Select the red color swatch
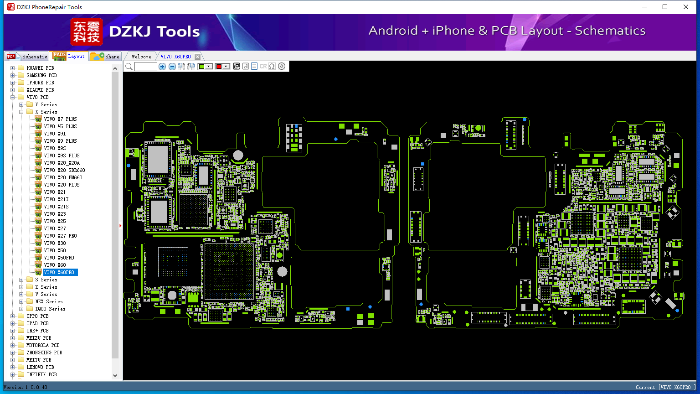Viewport: 700px width, 394px height. tap(219, 67)
